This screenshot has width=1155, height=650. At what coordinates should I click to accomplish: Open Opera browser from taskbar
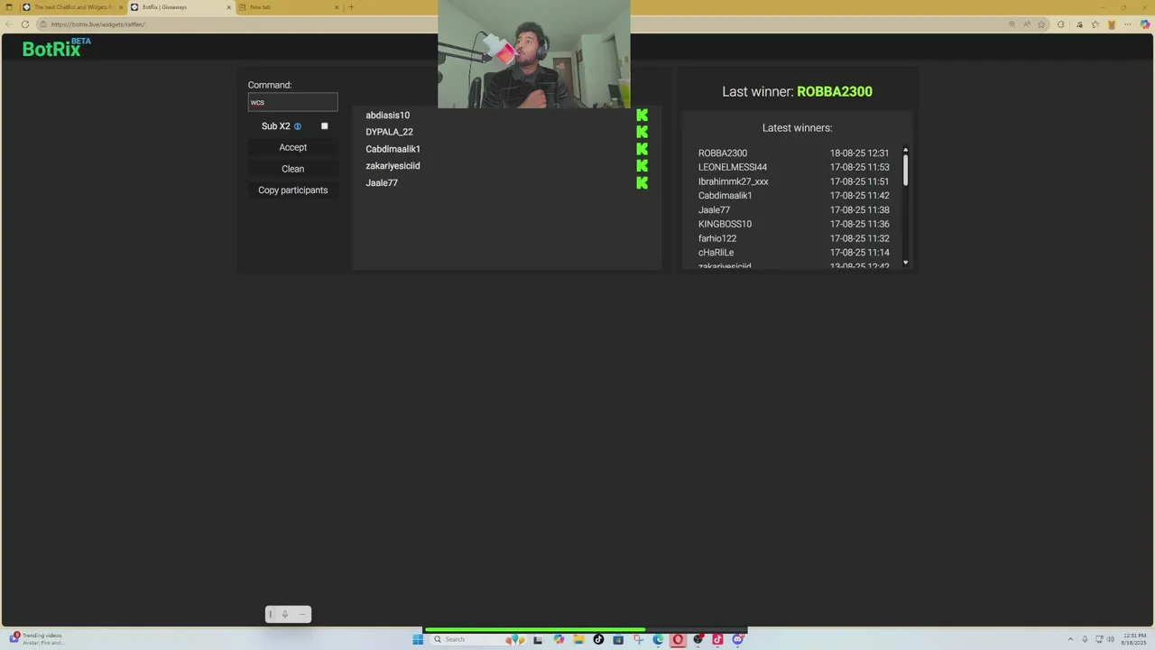tap(678, 639)
